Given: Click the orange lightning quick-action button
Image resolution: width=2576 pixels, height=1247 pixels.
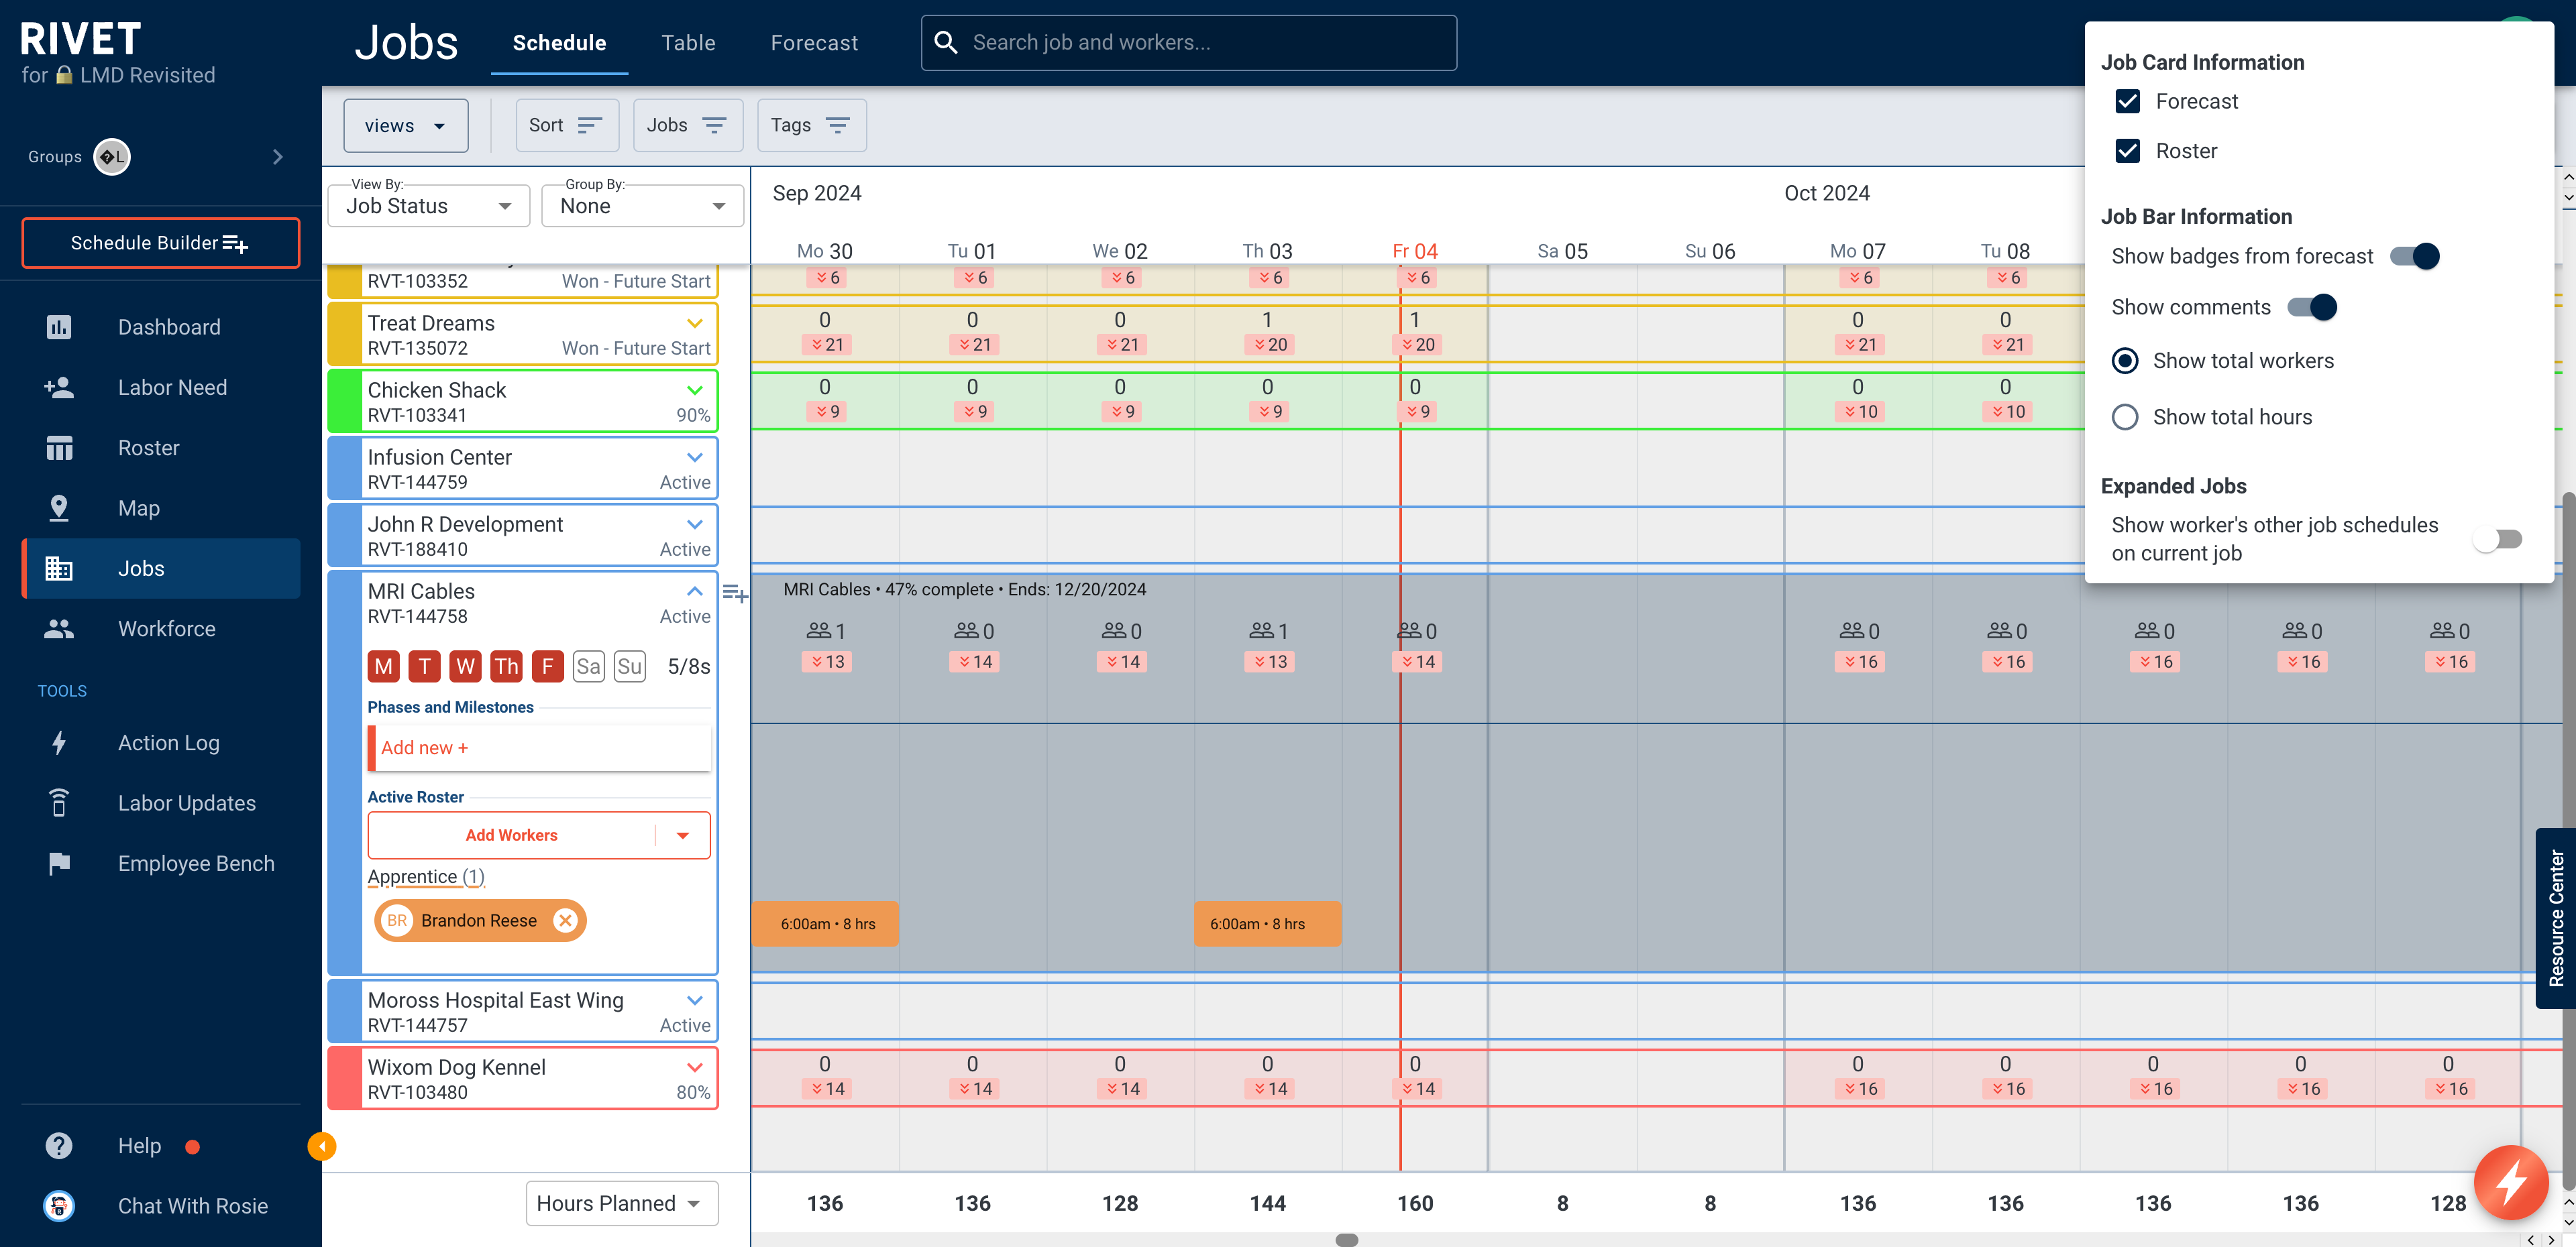Looking at the screenshot, I should point(2510,1183).
